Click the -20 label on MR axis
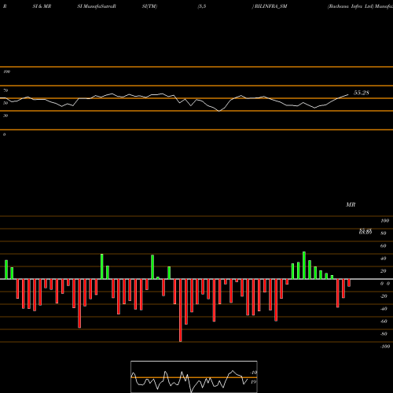Image resolution: width=393 pixels, height=393 pixels. coord(384,296)
